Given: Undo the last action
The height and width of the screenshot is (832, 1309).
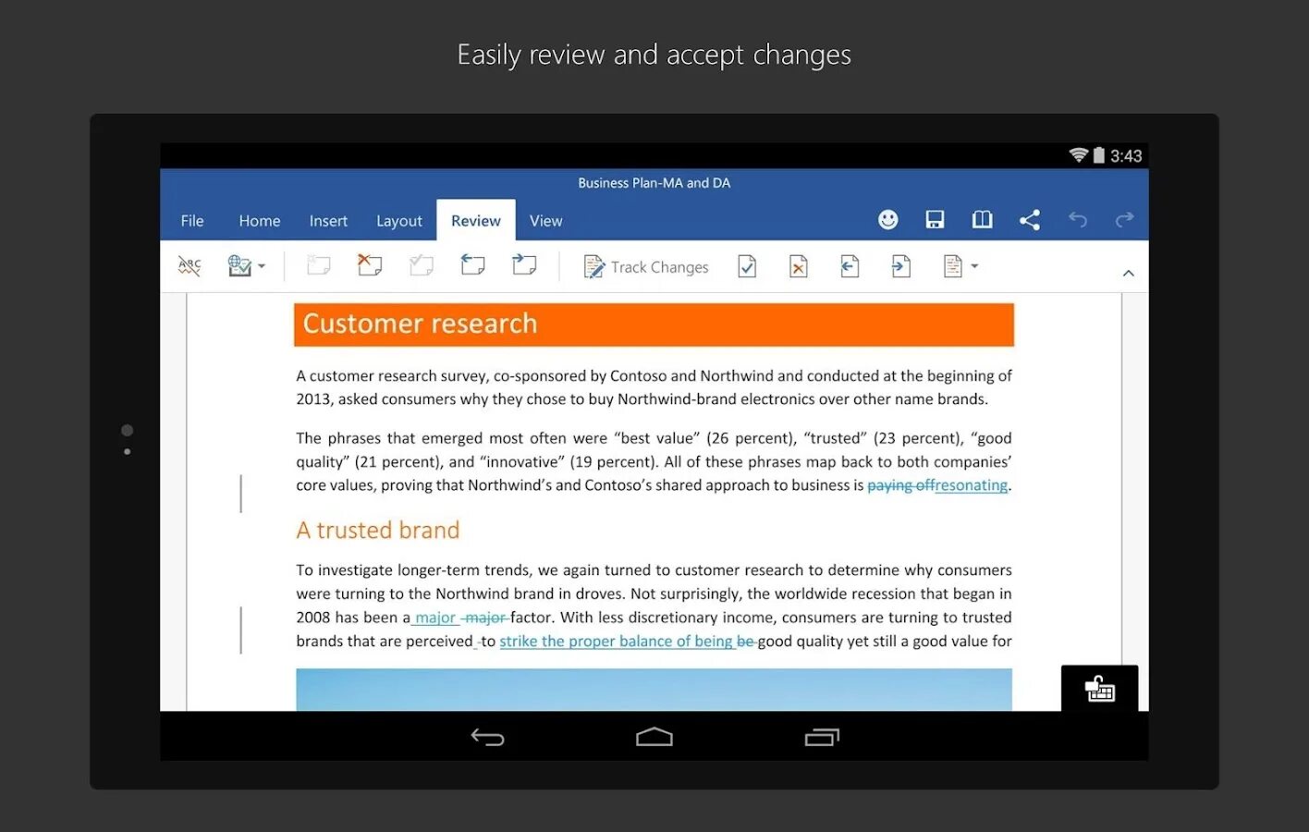Looking at the screenshot, I should 1078,219.
